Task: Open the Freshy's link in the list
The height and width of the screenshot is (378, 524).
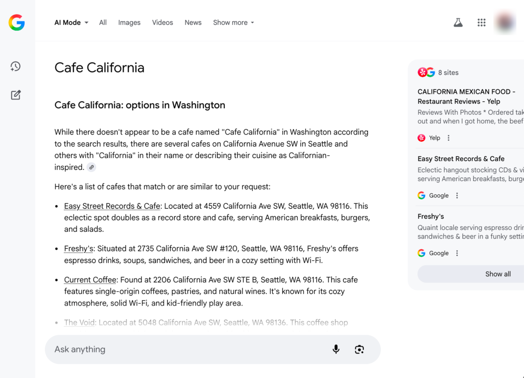Action: 79,248
